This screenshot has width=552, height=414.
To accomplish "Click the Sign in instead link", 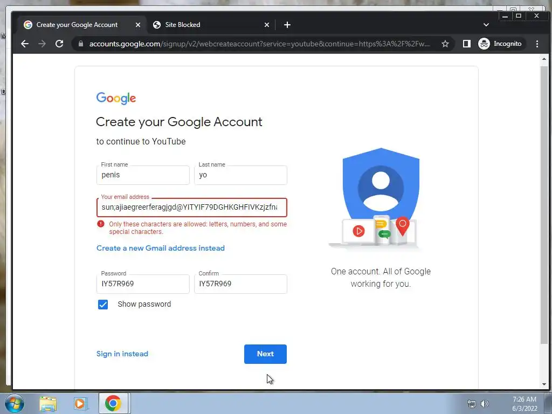I will coord(122,354).
